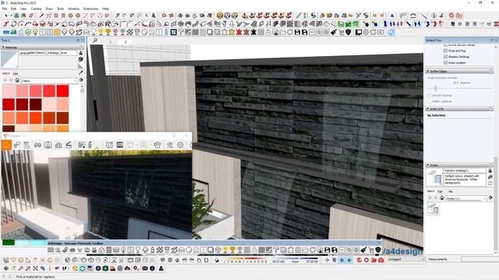Switch to scene tab 2
The image size is (499, 280).
coord(126,42)
